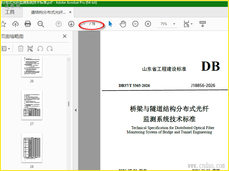The height and width of the screenshot is (171, 229).
Task: Activate the hand pan tool
Action: (123, 24)
